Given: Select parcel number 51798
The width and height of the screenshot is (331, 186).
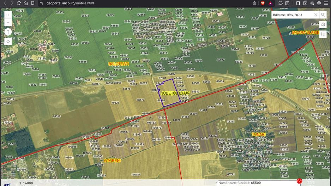Looking at the screenshot, I should 12,144.
